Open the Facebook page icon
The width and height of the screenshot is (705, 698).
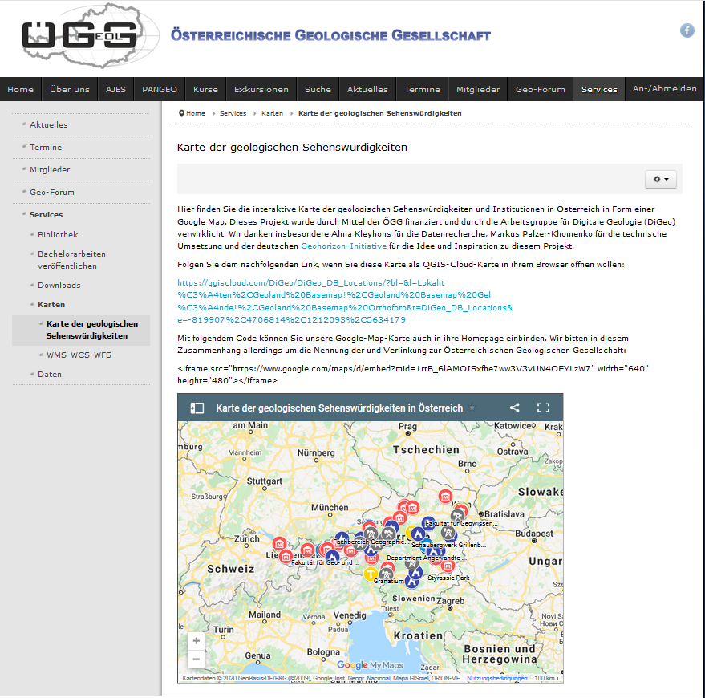[687, 30]
